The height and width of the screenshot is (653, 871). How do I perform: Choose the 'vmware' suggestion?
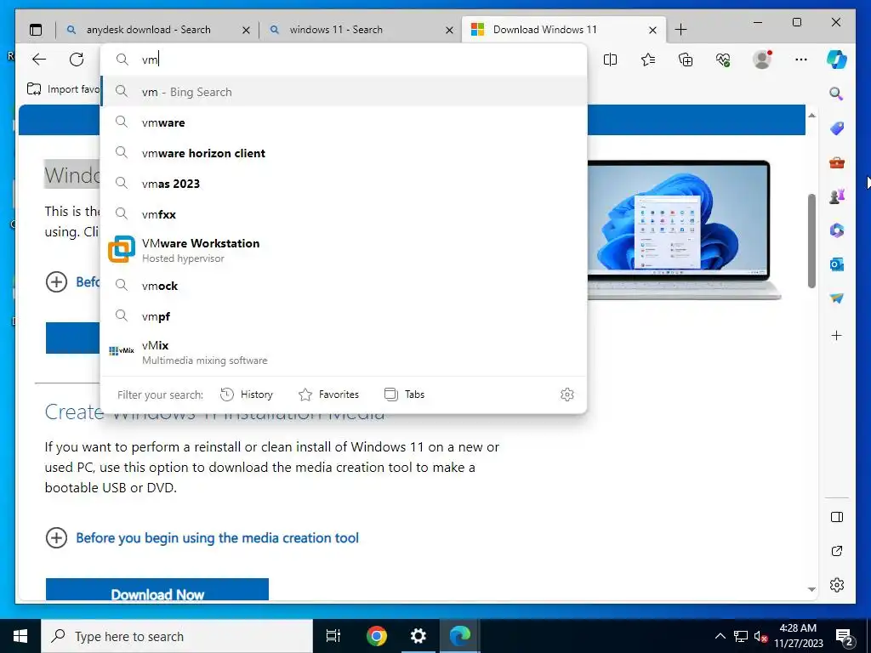(344, 122)
